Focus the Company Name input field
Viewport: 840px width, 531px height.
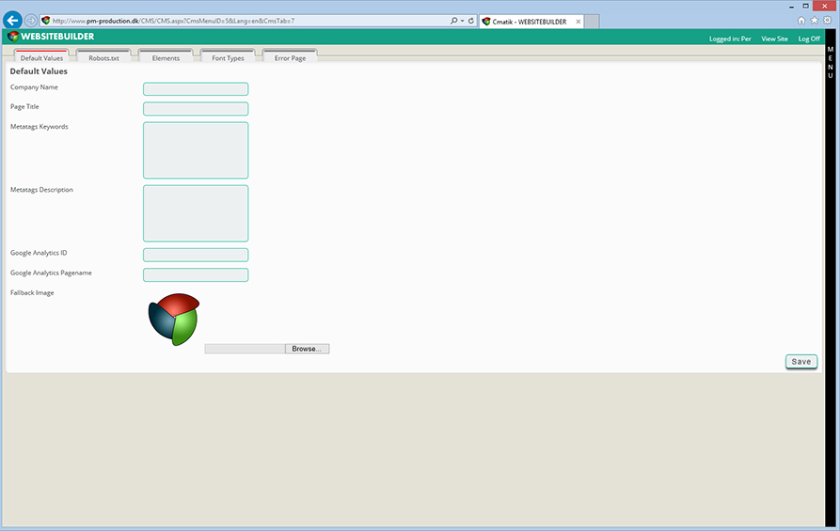[x=196, y=89]
